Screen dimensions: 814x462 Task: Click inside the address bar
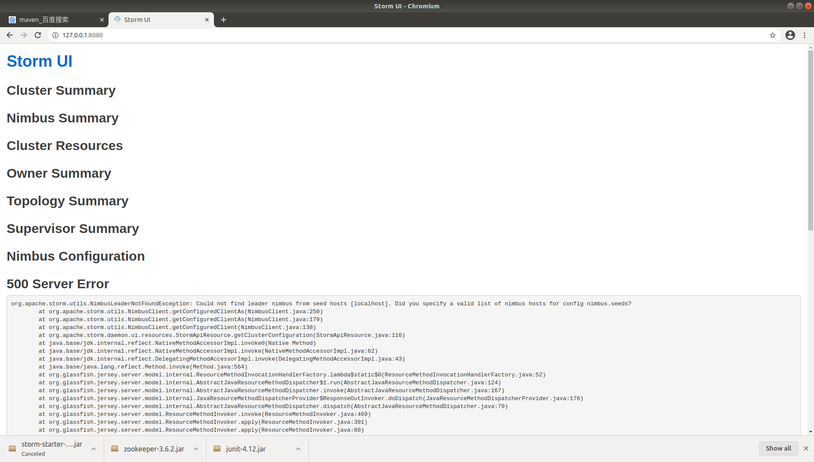pos(264,35)
